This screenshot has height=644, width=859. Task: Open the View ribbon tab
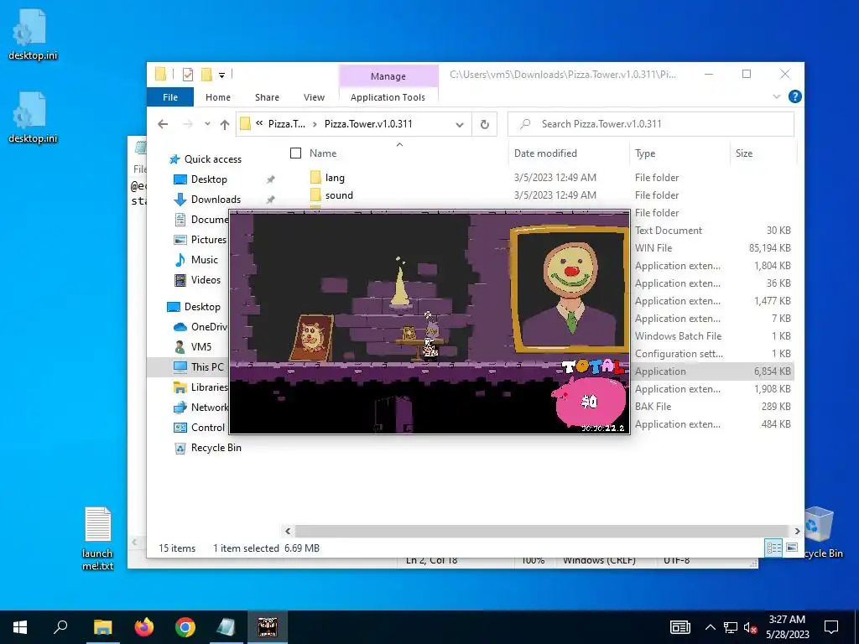(x=314, y=97)
